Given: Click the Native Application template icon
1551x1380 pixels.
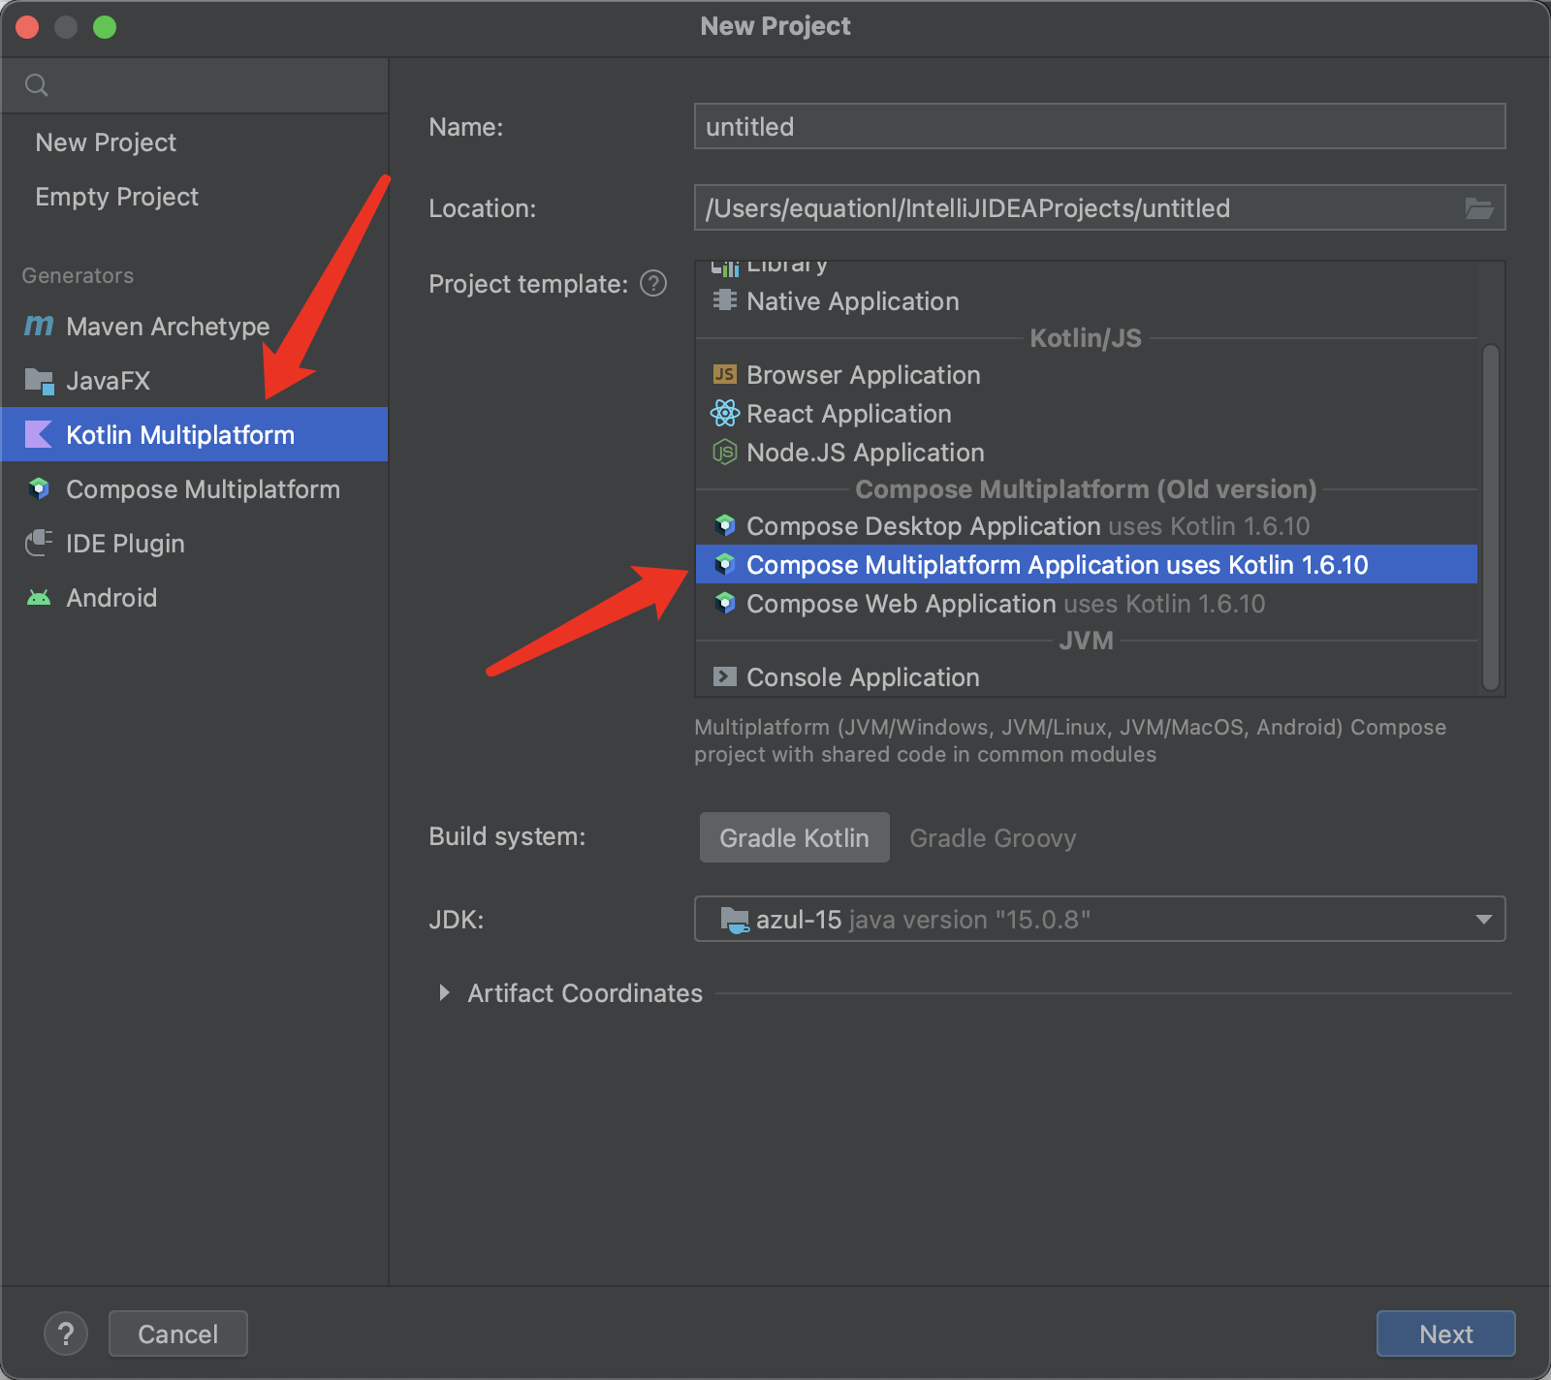Looking at the screenshot, I should pyautogui.click(x=724, y=300).
